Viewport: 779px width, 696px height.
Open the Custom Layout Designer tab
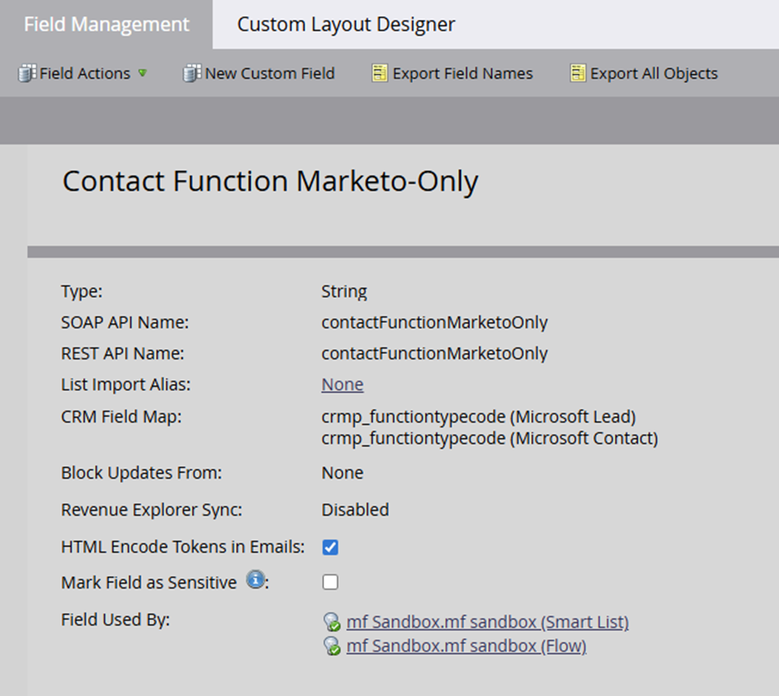pos(346,24)
